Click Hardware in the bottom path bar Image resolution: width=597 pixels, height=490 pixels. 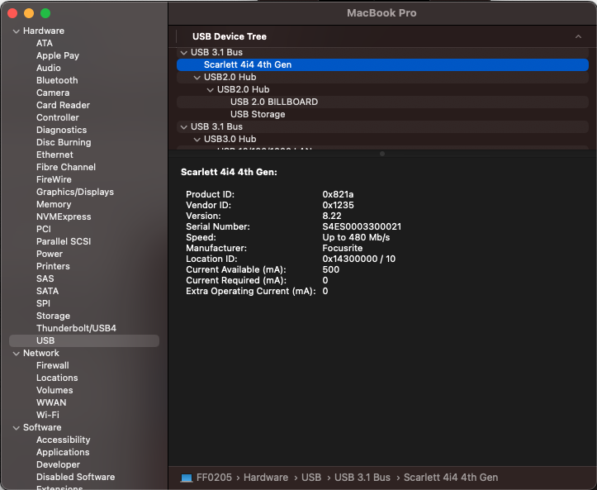point(265,478)
